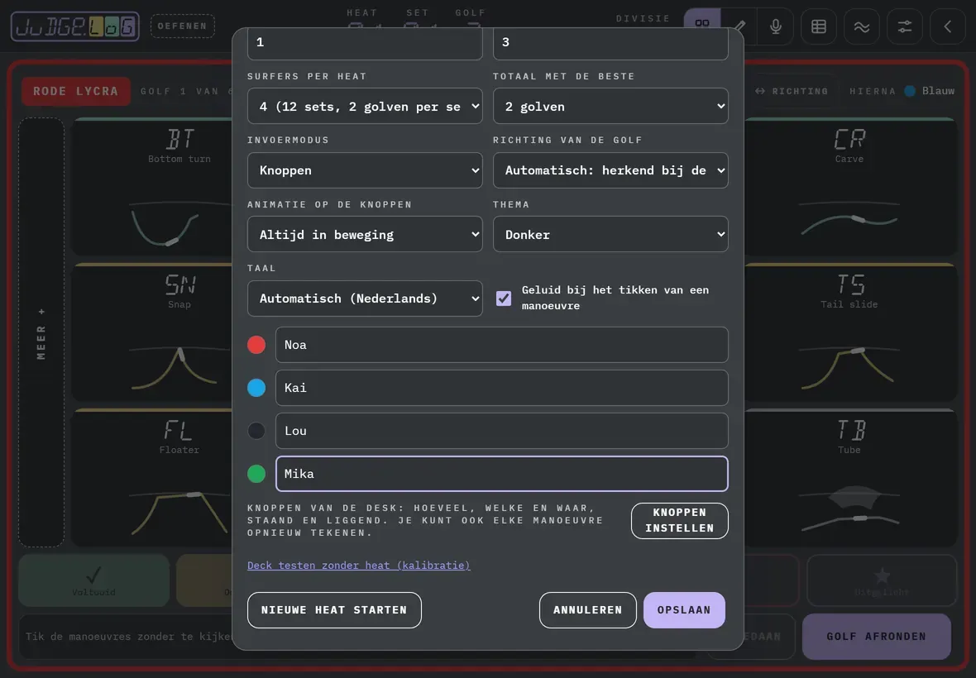Open the Surfers per heat dropdown

(365, 107)
